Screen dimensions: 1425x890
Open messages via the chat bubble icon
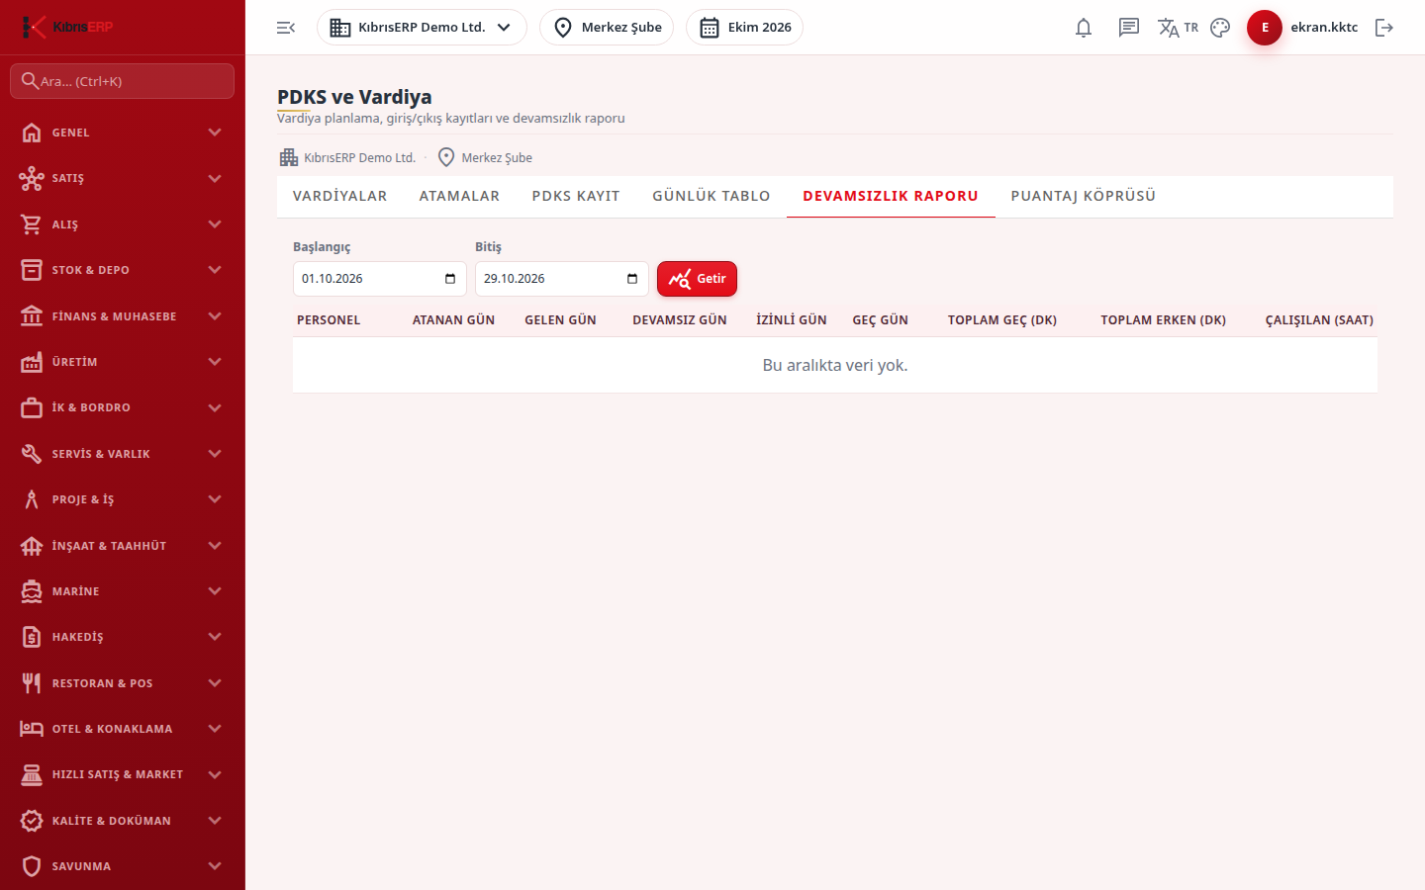[1129, 28]
